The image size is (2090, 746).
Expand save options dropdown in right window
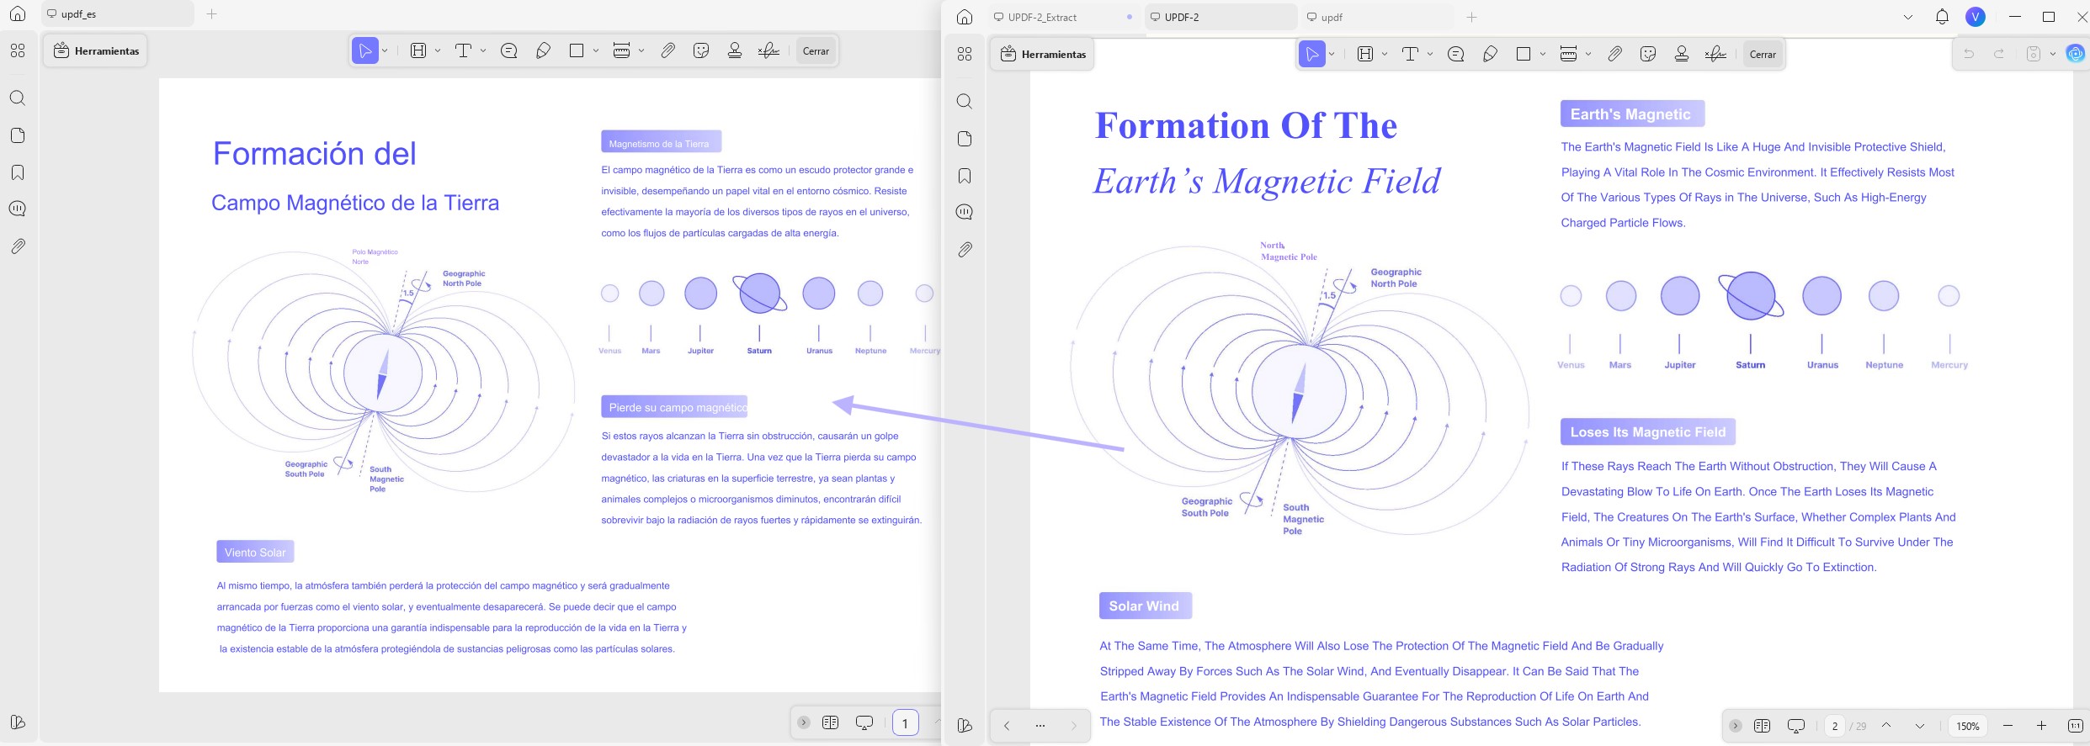[2053, 54]
